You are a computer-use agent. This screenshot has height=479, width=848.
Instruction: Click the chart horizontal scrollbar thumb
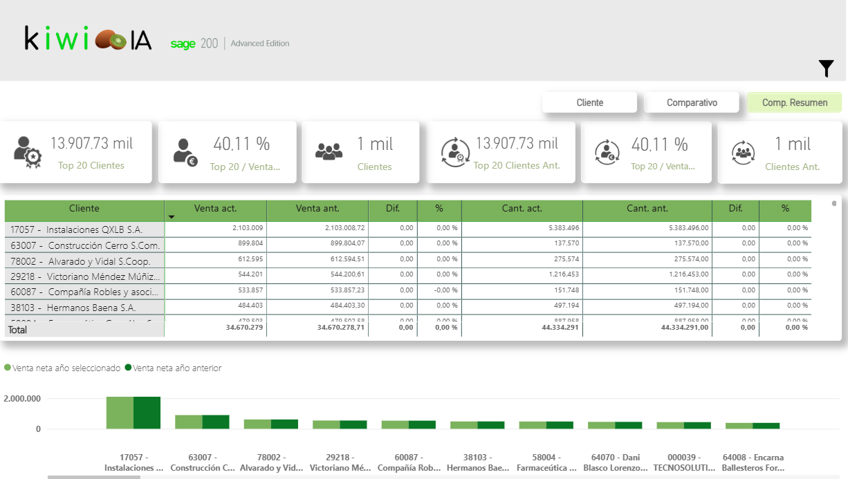coord(93,476)
